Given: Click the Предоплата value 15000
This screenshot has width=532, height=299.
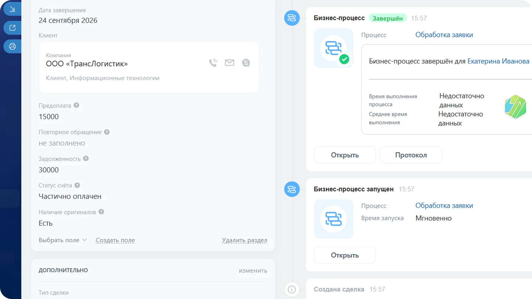Looking at the screenshot, I should click(49, 117).
